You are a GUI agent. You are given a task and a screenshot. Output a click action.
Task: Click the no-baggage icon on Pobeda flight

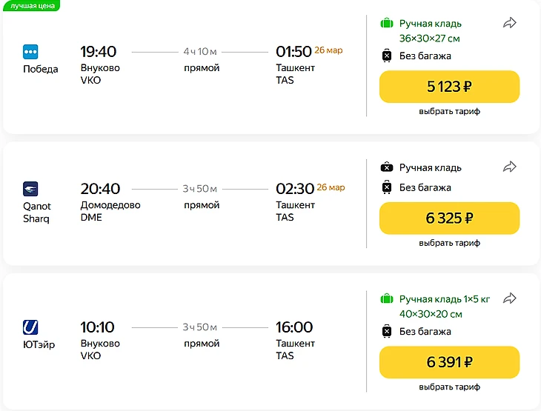[x=386, y=56]
